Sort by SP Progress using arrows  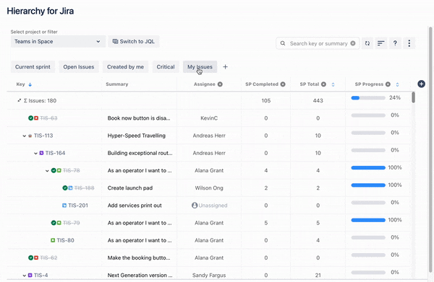click(397, 84)
